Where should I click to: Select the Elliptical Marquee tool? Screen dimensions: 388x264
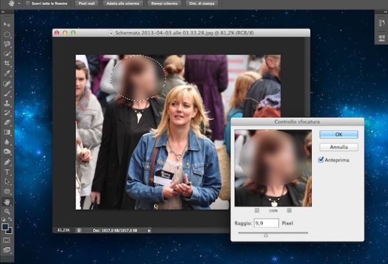[x=7, y=34]
